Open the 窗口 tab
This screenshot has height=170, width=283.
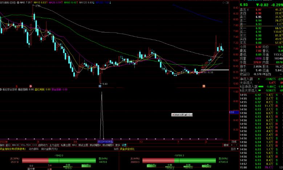(x=8, y=145)
